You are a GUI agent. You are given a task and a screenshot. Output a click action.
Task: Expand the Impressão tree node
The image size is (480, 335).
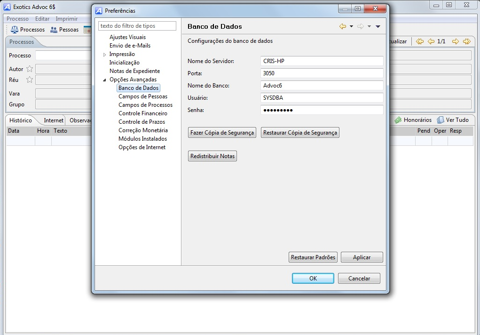pyautogui.click(x=104, y=55)
